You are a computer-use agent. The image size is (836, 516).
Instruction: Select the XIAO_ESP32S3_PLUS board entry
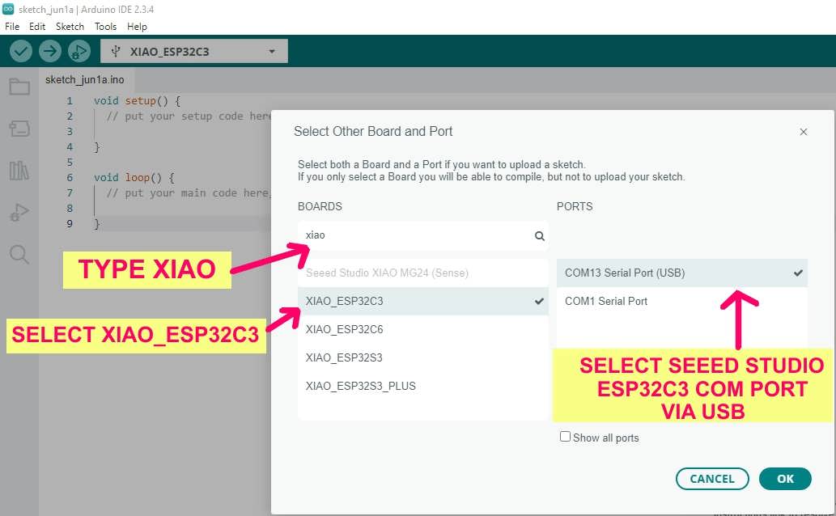(422, 386)
